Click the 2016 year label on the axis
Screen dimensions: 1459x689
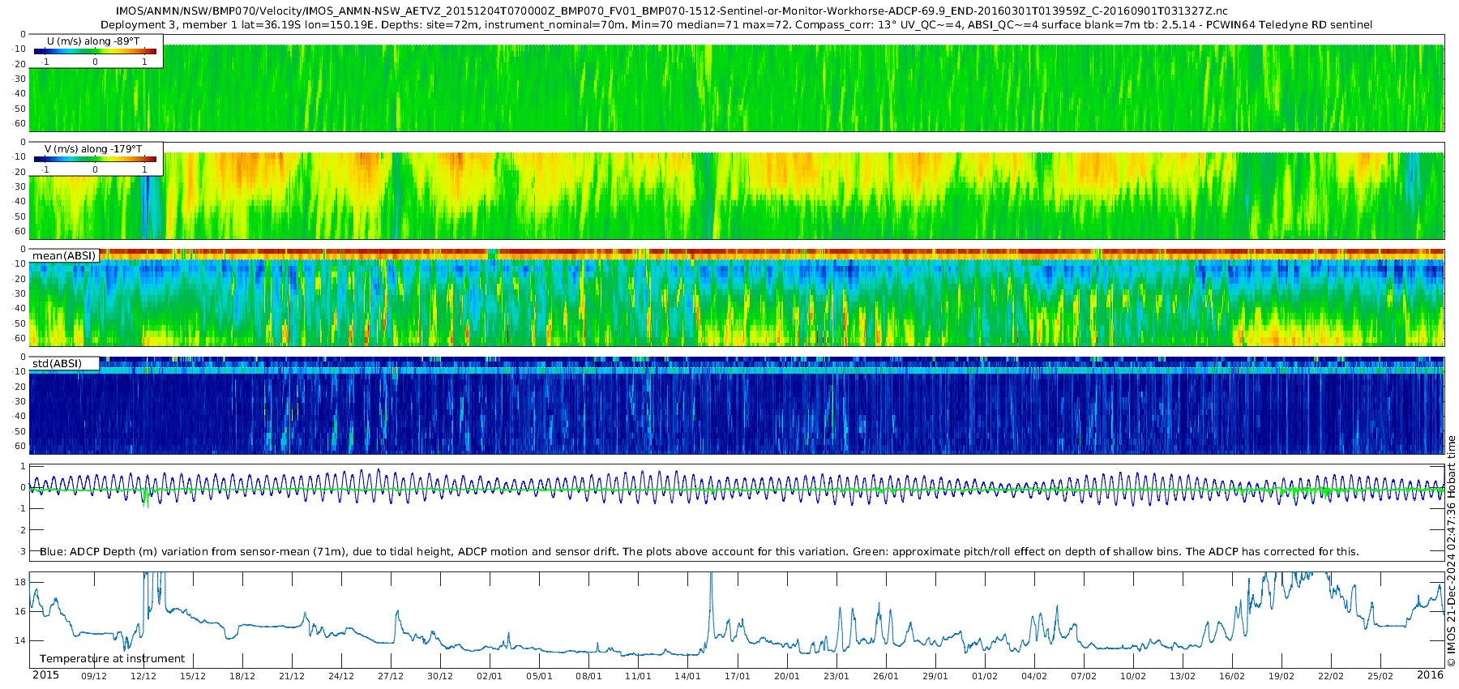[1430, 675]
